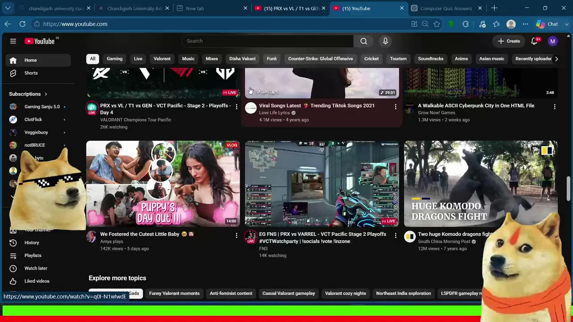
Task: Open options menu for Walkable ASCII Cyberpunk City
Action: pos(554,107)
